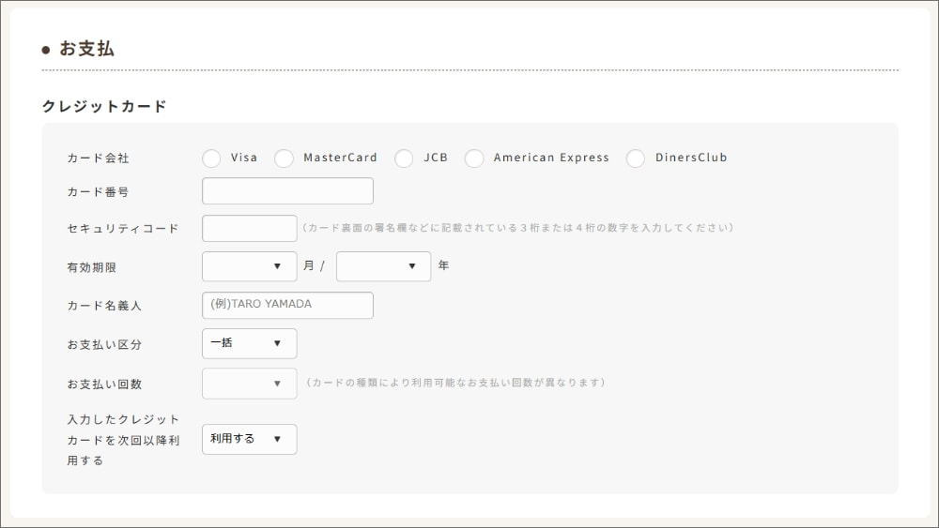This screenshot has width=939, height=528.
Task: Select DinersClub radio option
Action: click(636, 158)
